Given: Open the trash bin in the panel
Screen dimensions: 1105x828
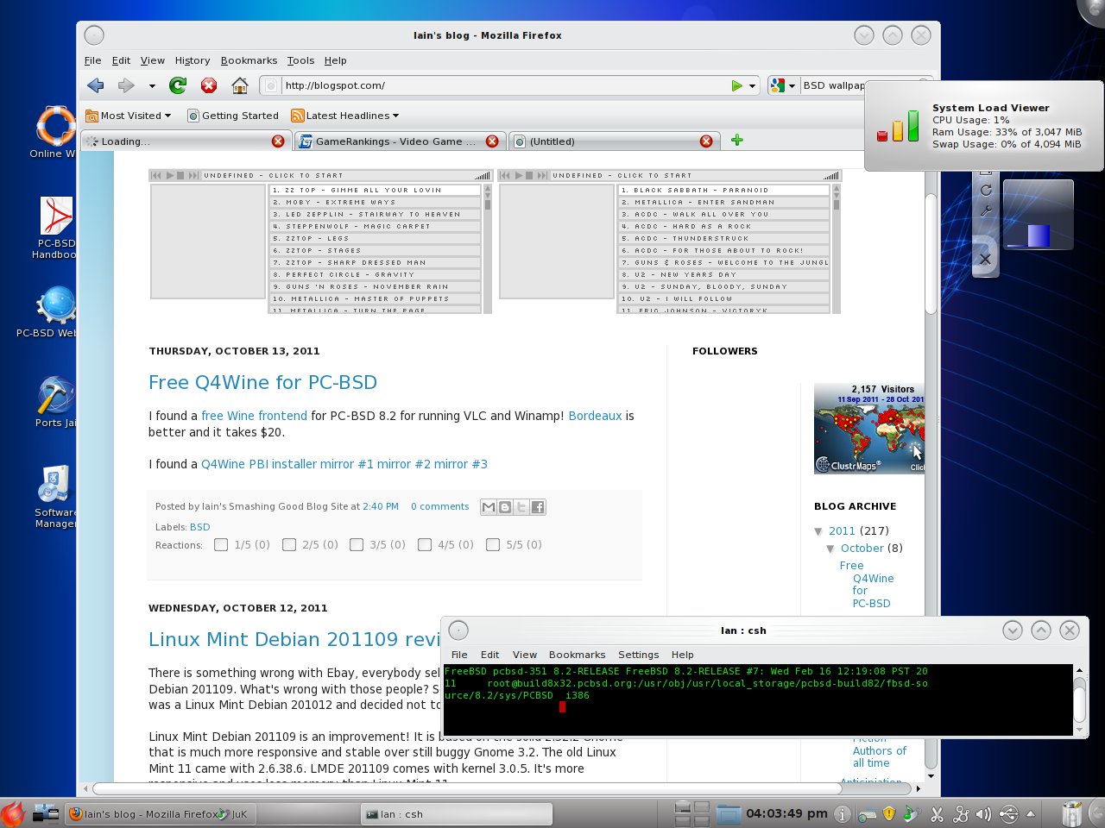Looking at the screenshot, I should click(x=1071, y=813).
